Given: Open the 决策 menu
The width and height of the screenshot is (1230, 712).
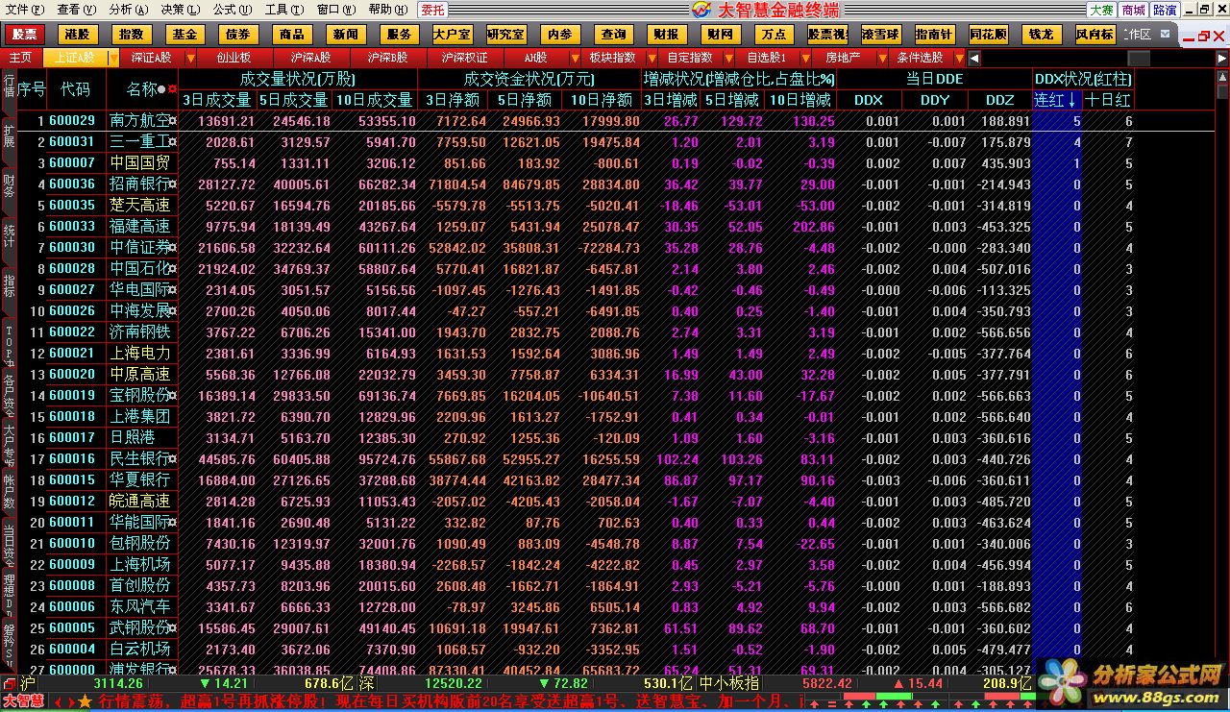Looking at the screenshot, I should pyautogui.click(x=181, y=10).
